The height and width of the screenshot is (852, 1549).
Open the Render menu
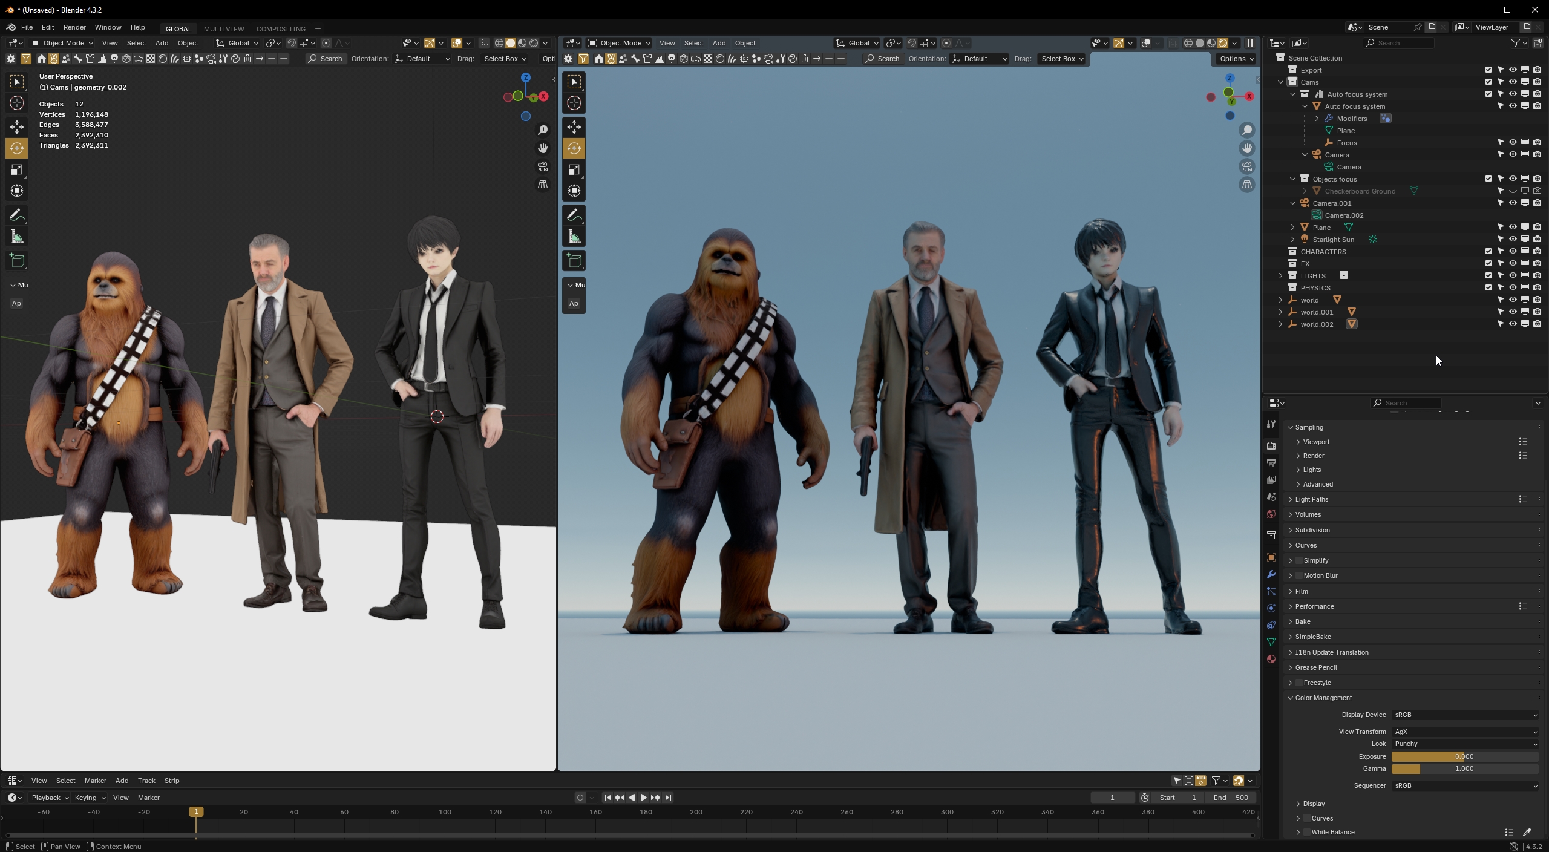tap(74, 27)
